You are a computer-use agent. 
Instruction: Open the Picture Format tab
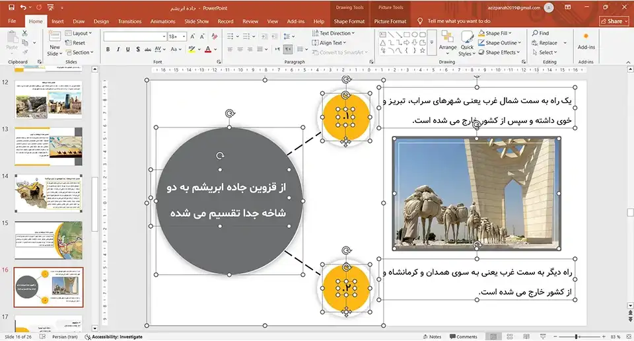(390, 21)
